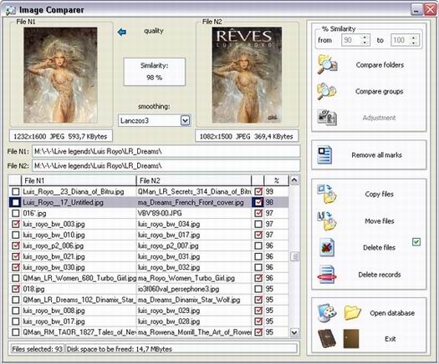439x364 pixels.
Task: Toggle the checkbox beside Delete files
Action: coord(416,242)
